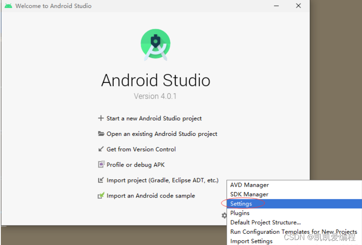Open SDK Manager from the menu

coord(294,195)
